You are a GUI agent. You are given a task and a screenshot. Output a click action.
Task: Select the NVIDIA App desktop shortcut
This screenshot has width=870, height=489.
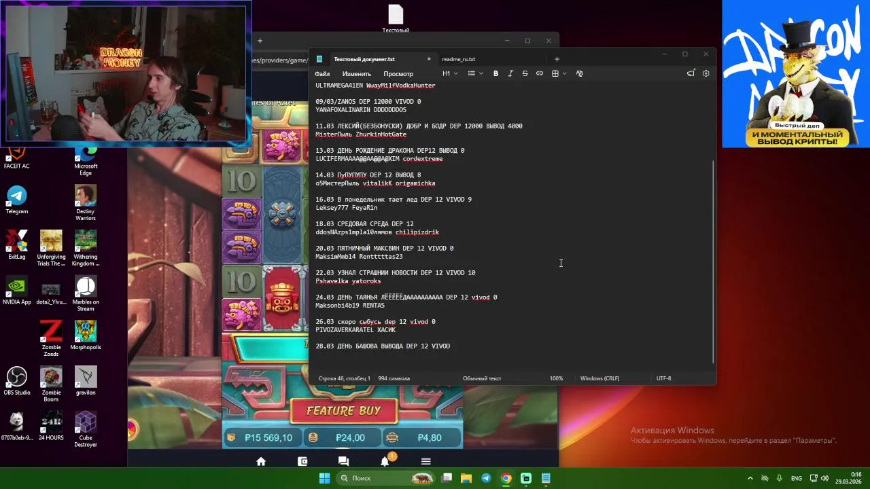17,291
